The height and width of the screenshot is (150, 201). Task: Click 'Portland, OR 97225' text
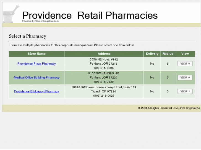(104, 78)
